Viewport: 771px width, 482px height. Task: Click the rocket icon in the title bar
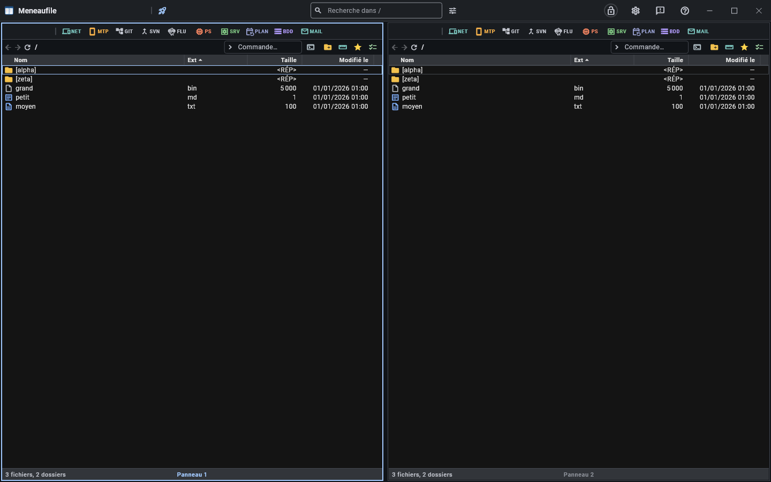tap(162, 11)
